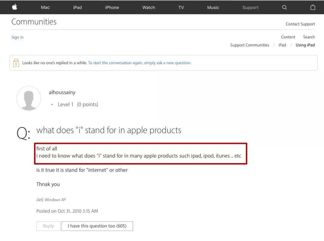This screenshot has height=241, width=324.
Task: Go to the iPhone navigation item
Action: click(112, 7)
